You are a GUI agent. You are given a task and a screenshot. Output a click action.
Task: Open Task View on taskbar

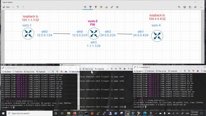[62, 113]
